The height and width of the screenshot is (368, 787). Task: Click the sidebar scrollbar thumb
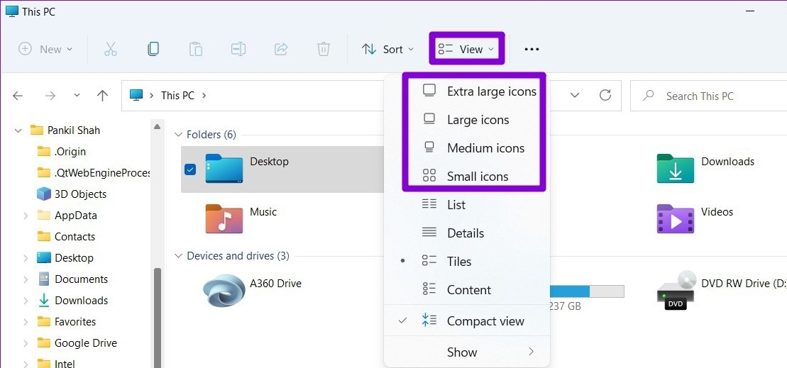click(158, 317)
